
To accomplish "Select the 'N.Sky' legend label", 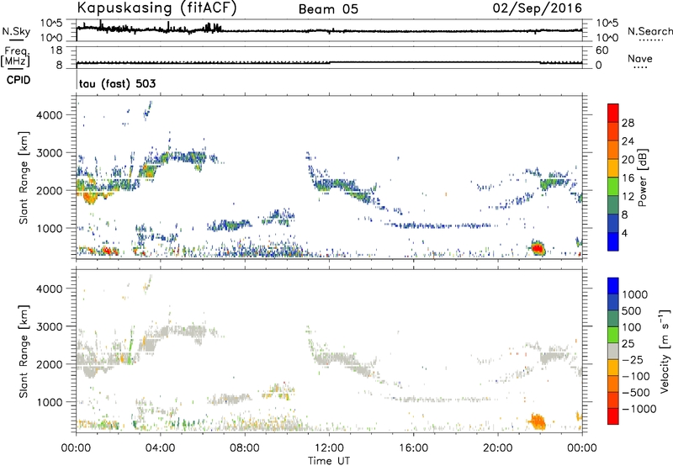I will (x=16, y=31).
